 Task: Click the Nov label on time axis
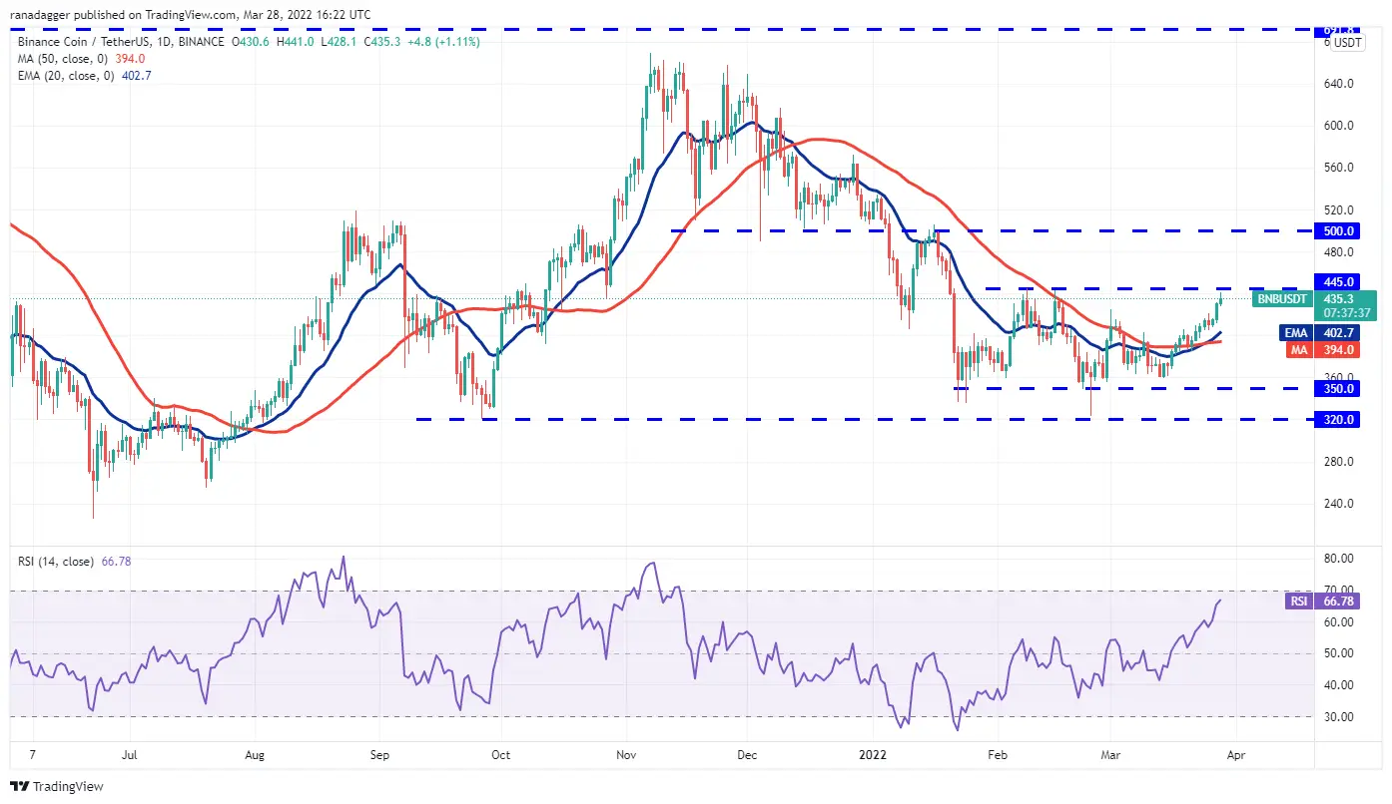[626, 755]
